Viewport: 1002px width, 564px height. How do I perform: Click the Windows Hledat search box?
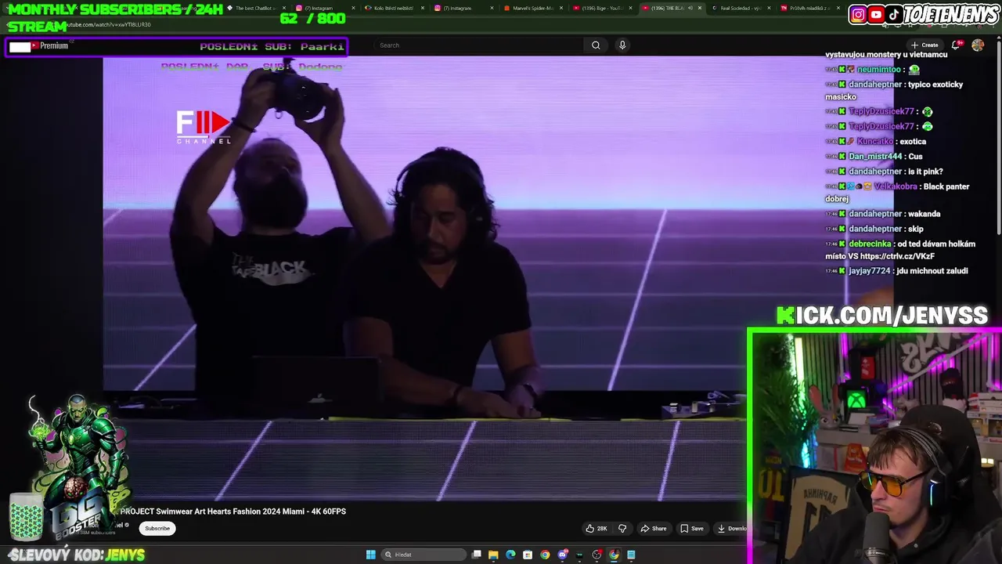pyautogui.click(x=424, y=555)
